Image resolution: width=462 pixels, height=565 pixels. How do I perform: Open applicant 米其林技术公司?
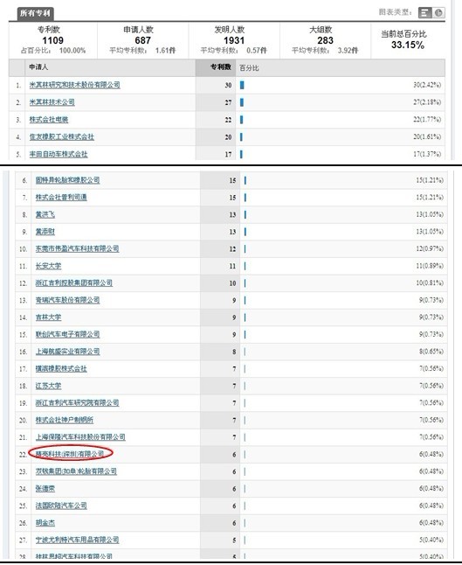point(52,102)
